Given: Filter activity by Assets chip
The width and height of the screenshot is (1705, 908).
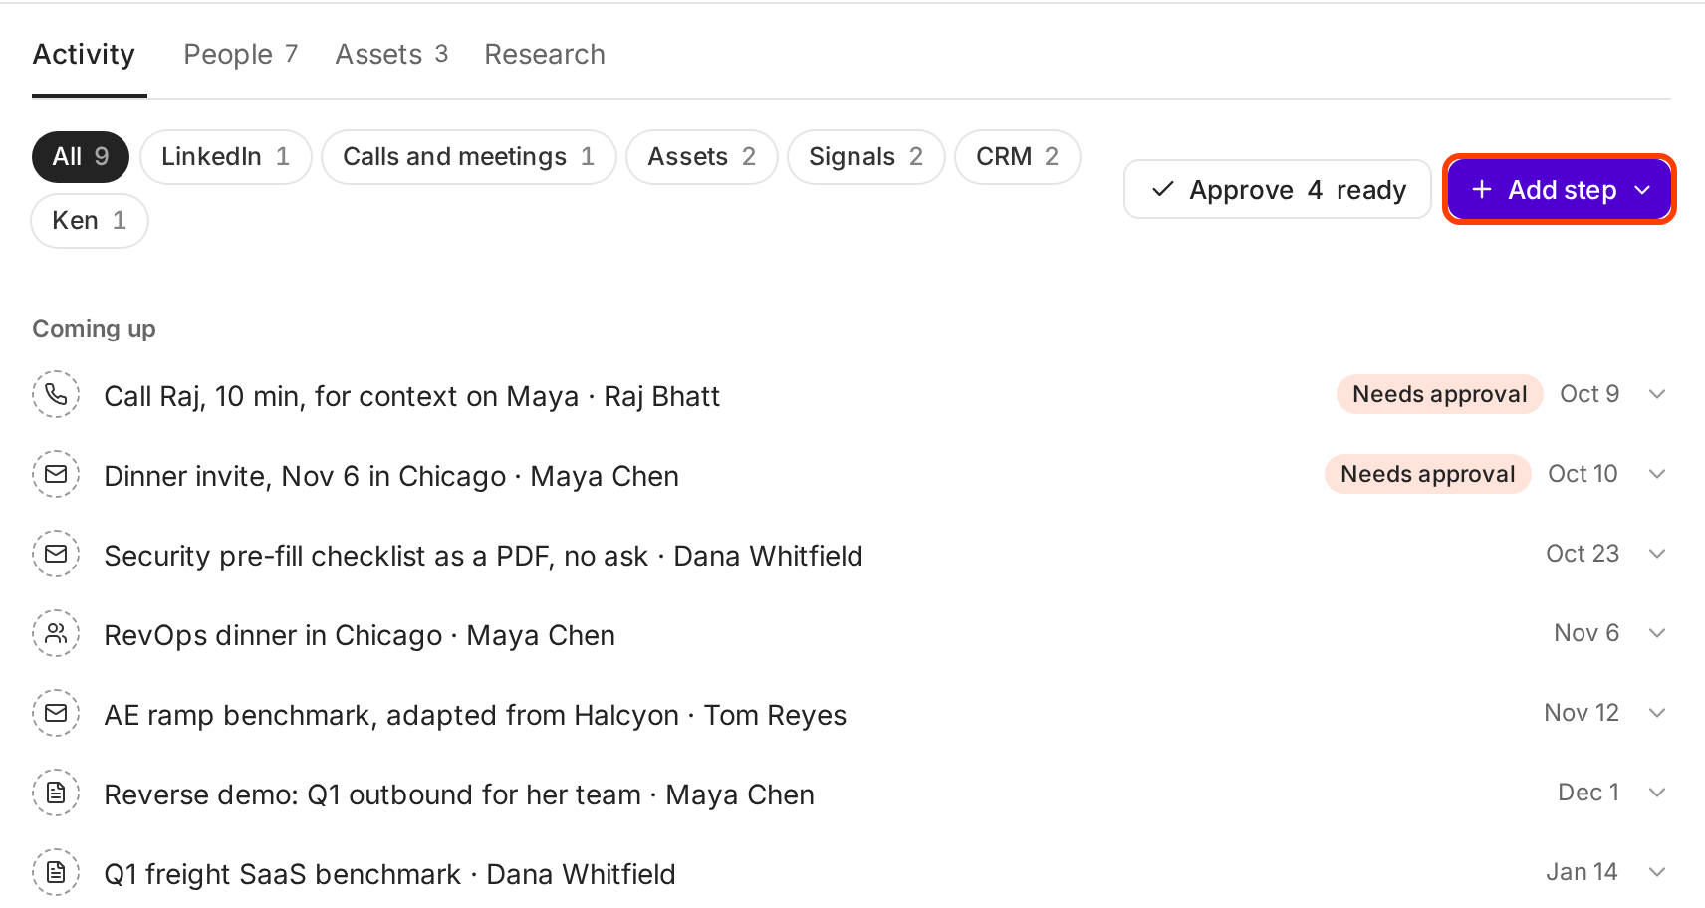Looking at the screenshot, I should pyautogui.click(x=702, y=157).
